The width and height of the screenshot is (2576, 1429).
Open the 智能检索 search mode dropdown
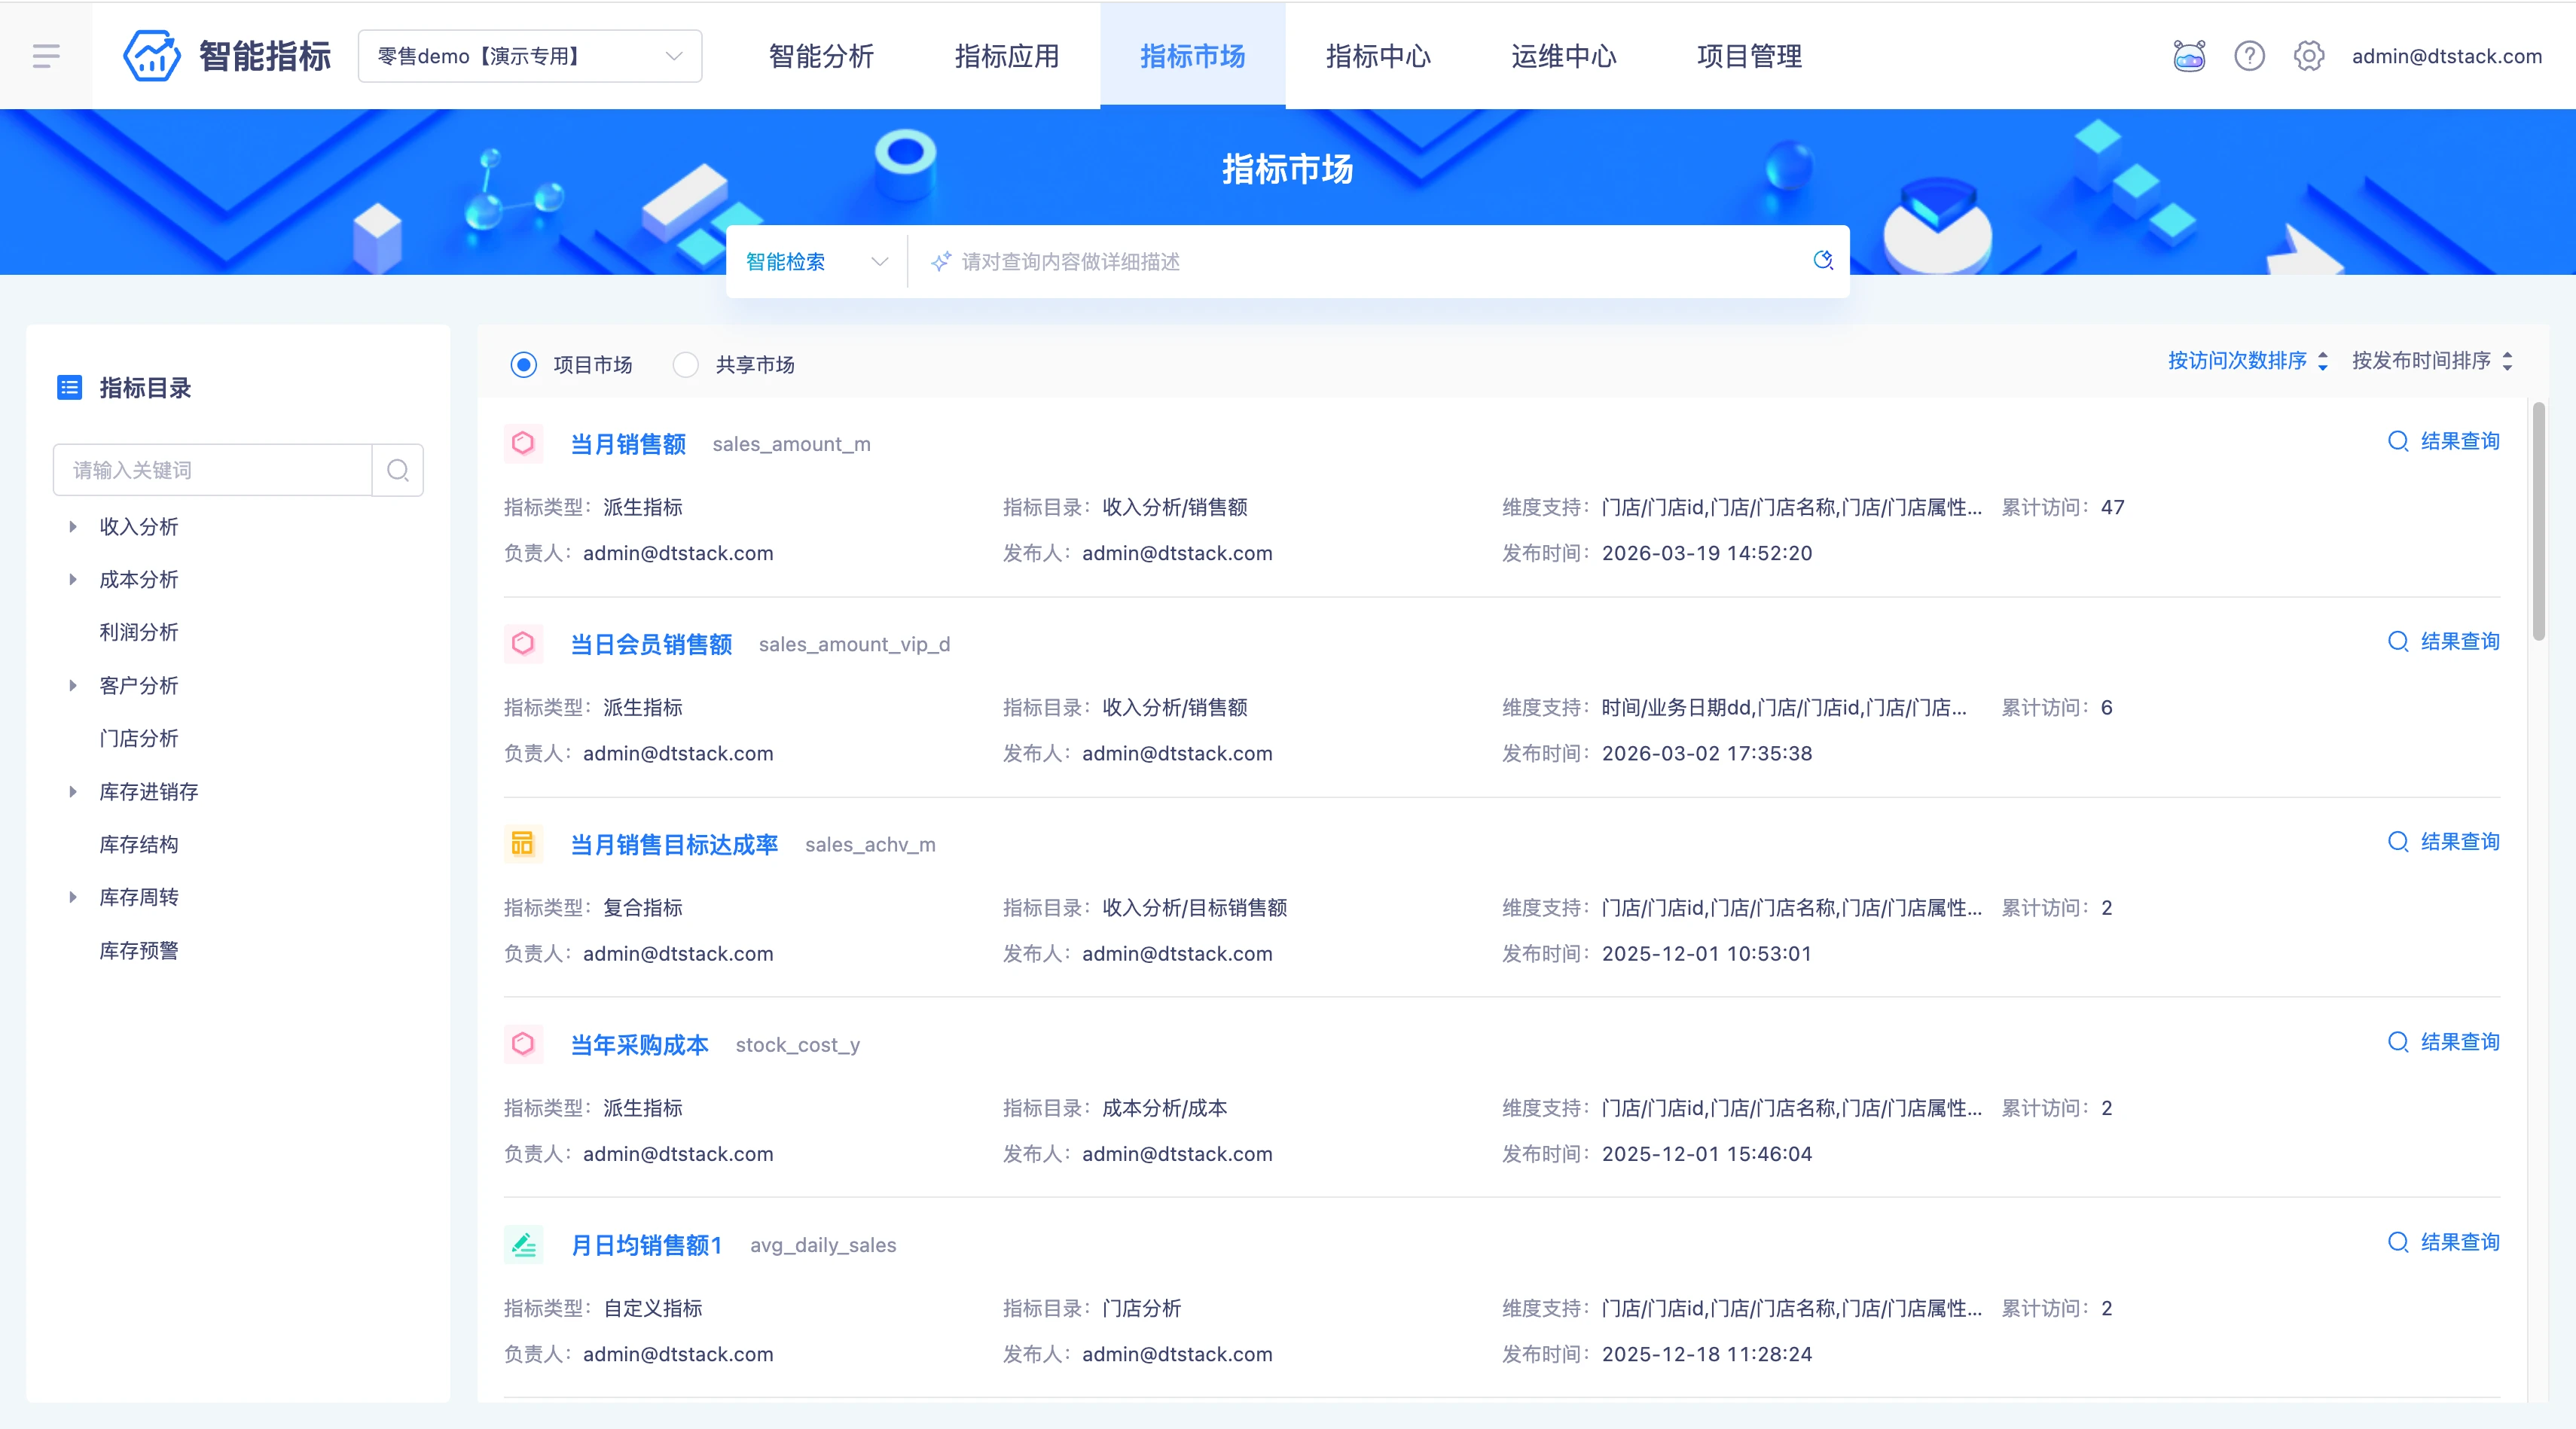[x=816, y=262]
